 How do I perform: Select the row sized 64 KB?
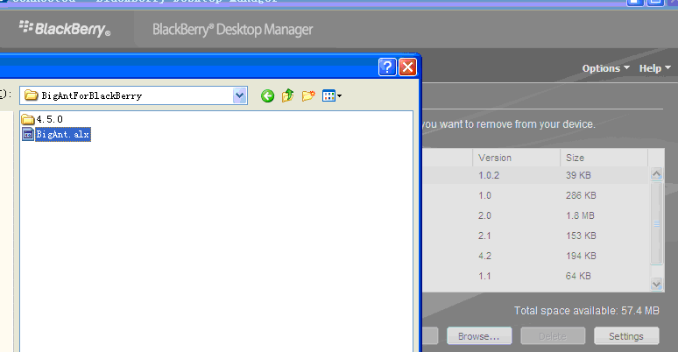point(535,276)
